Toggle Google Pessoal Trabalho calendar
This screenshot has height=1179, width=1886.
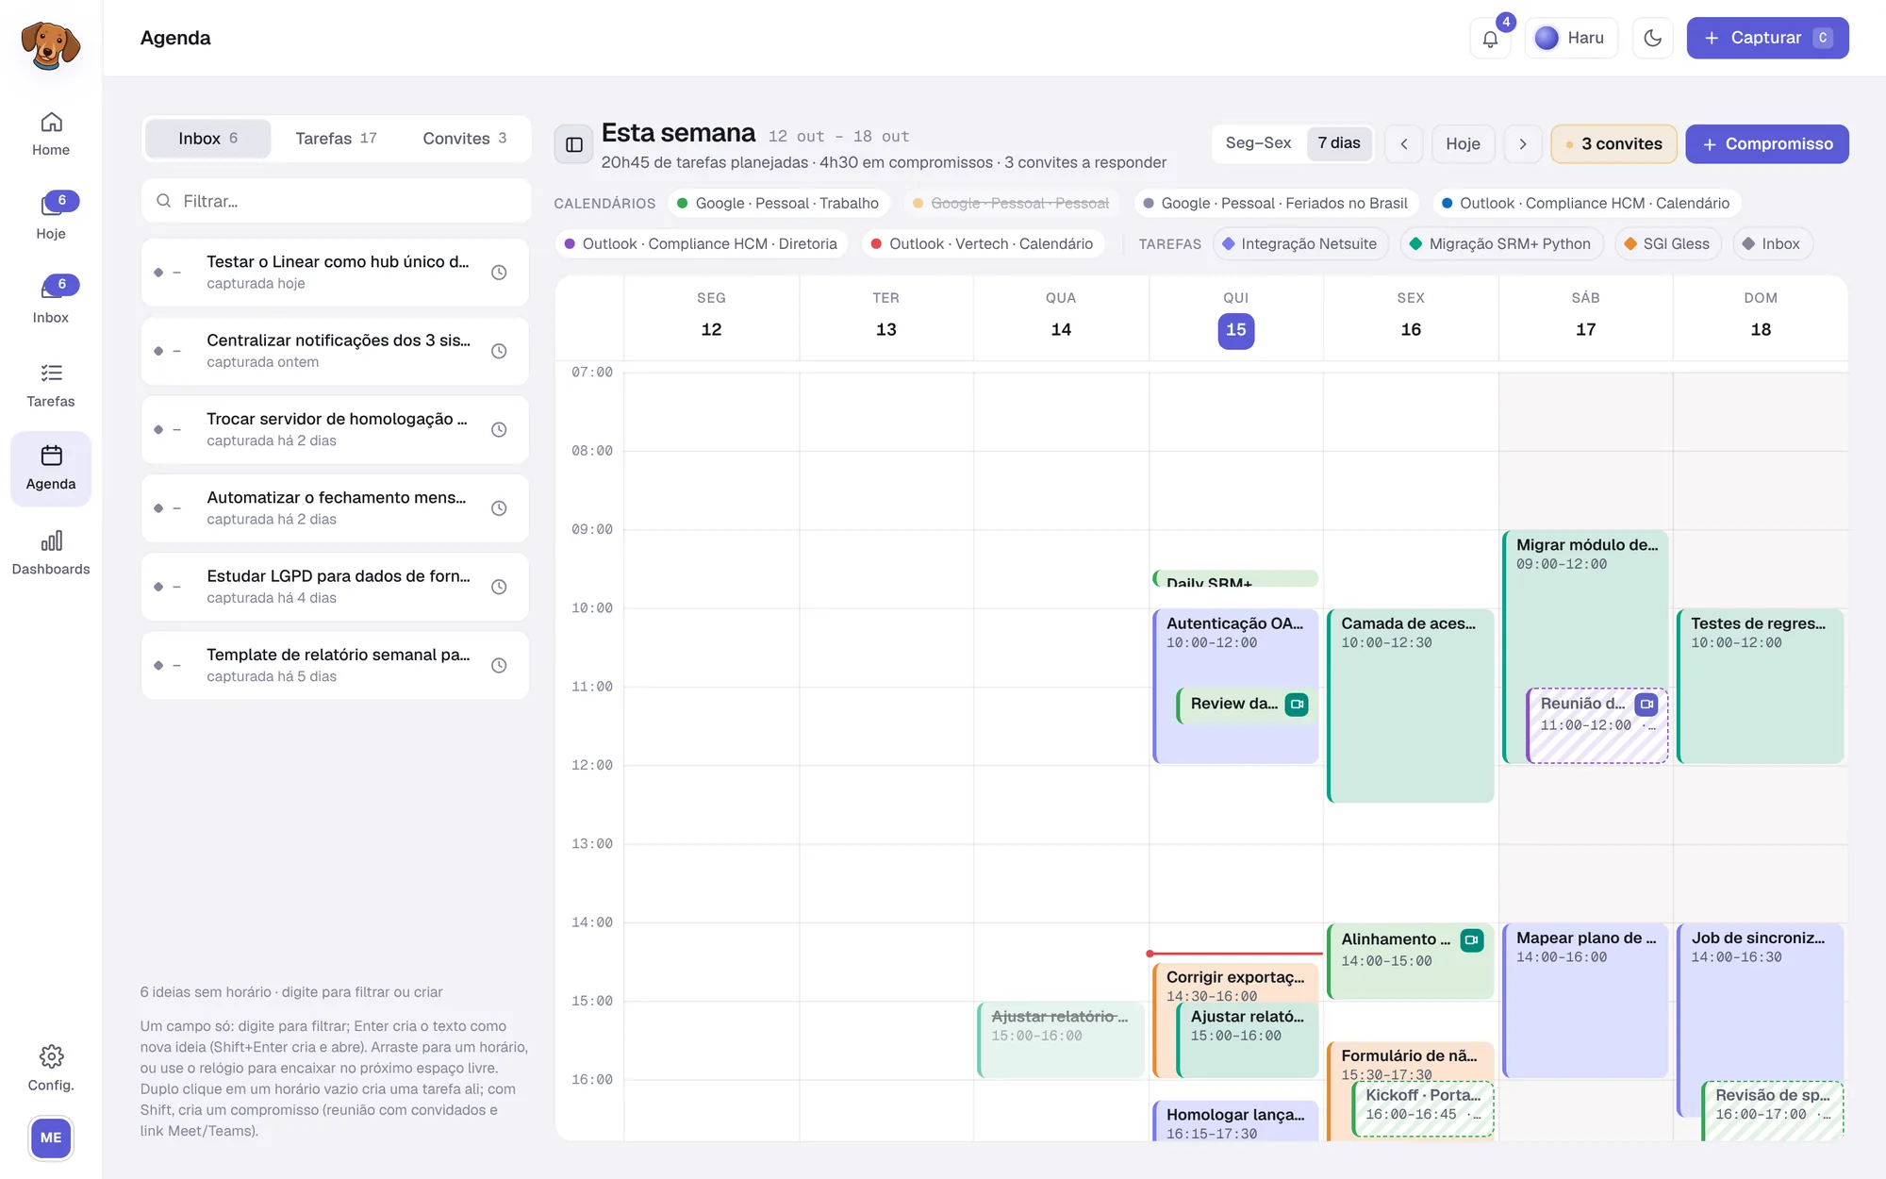778,203
